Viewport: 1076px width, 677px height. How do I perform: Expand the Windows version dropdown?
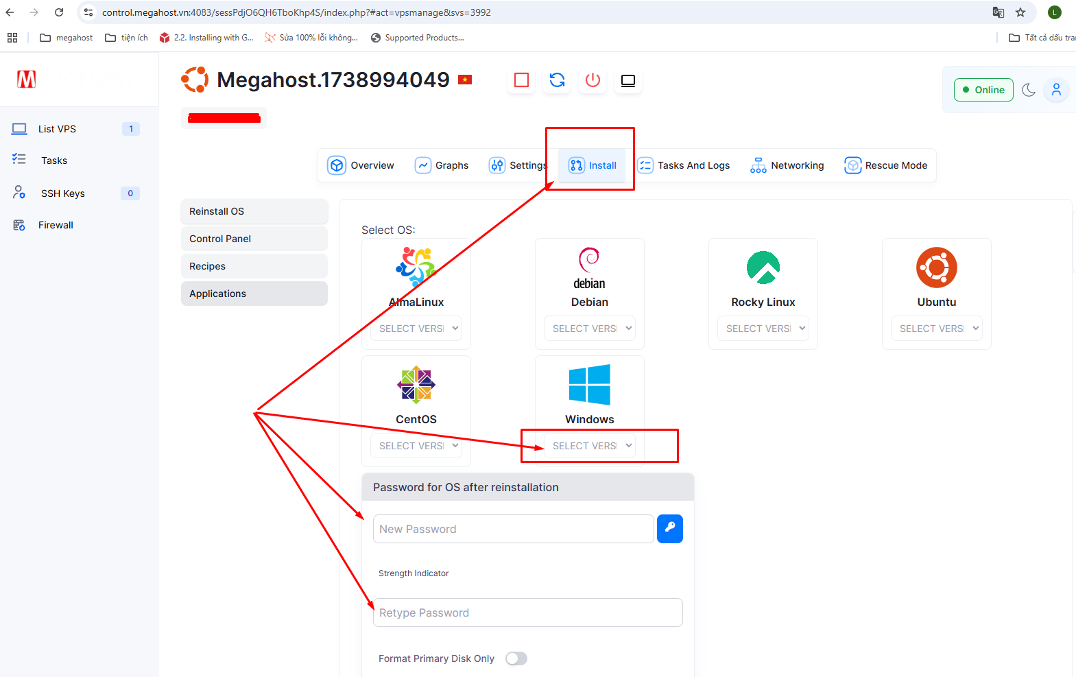point(589,446)
